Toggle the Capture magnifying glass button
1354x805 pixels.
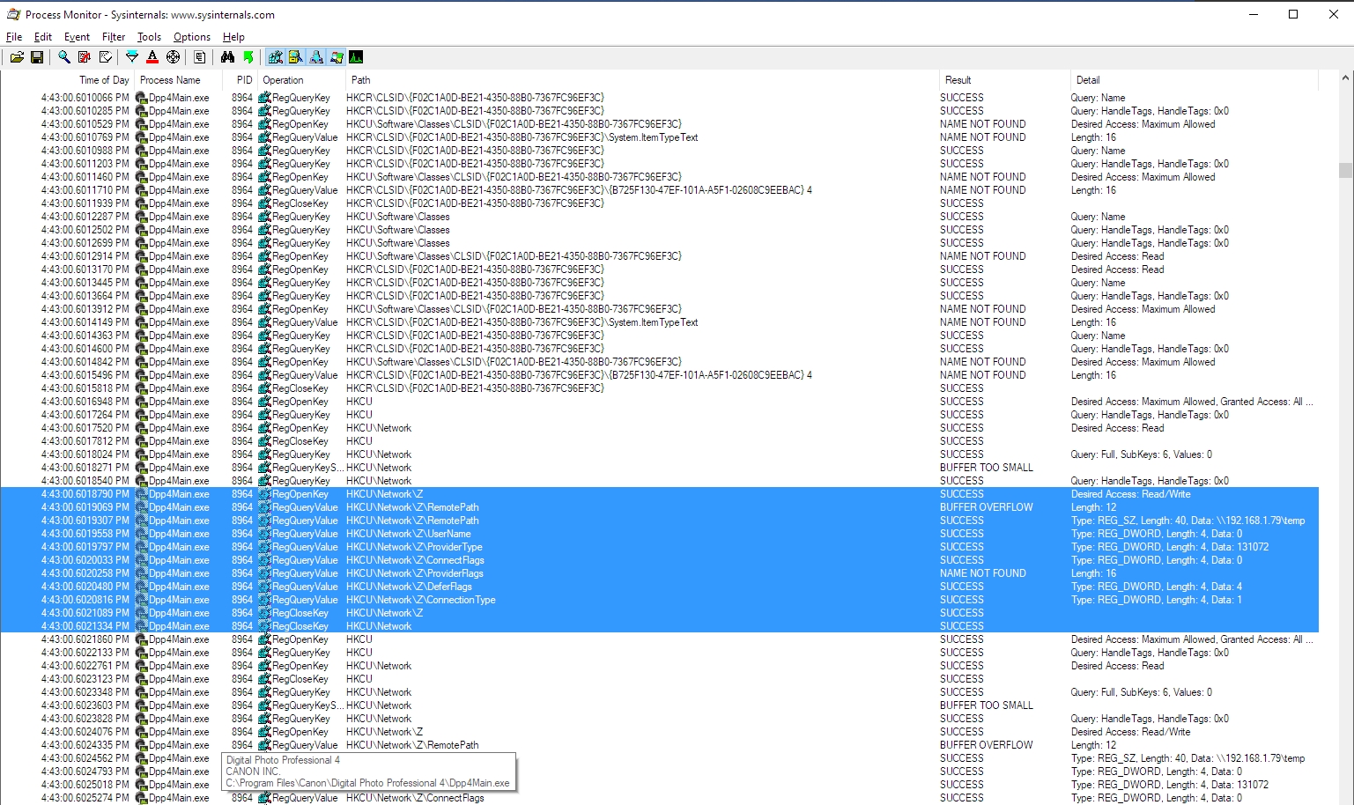64,57
